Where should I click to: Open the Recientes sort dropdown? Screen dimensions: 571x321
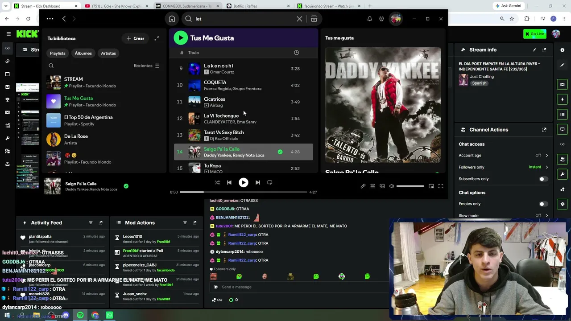[x=146, y=66]
